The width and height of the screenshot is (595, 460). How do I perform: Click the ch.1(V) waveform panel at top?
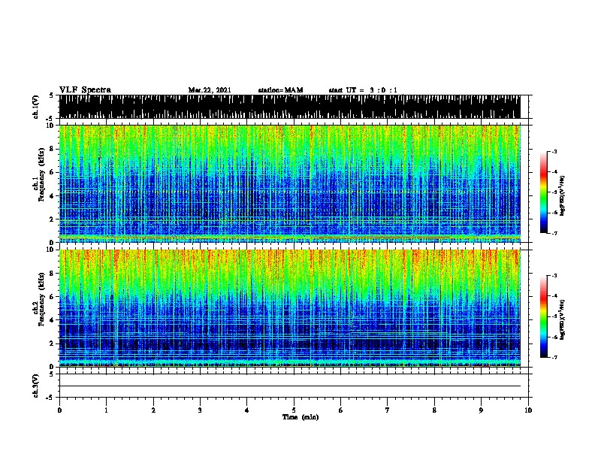click(x=290, y=107)
